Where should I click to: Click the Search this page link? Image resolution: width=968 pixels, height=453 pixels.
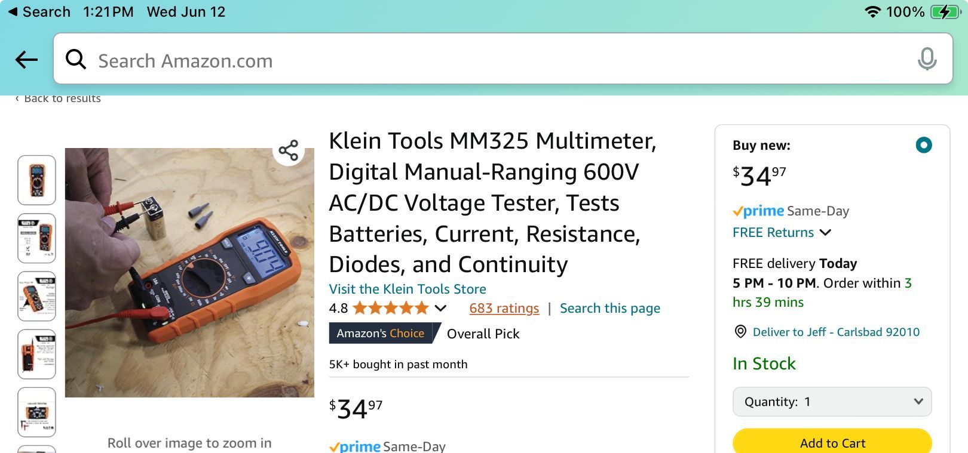(x=609, y=309)
